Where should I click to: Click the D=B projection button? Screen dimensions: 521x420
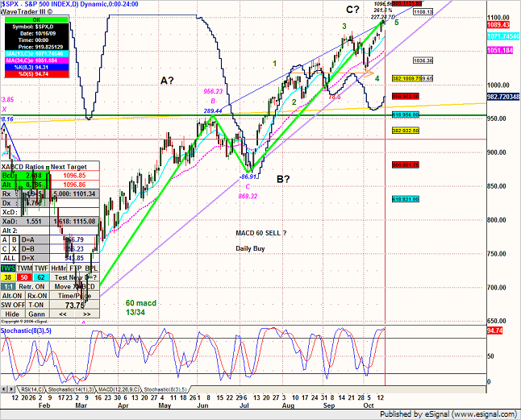[x=35, y=249]
